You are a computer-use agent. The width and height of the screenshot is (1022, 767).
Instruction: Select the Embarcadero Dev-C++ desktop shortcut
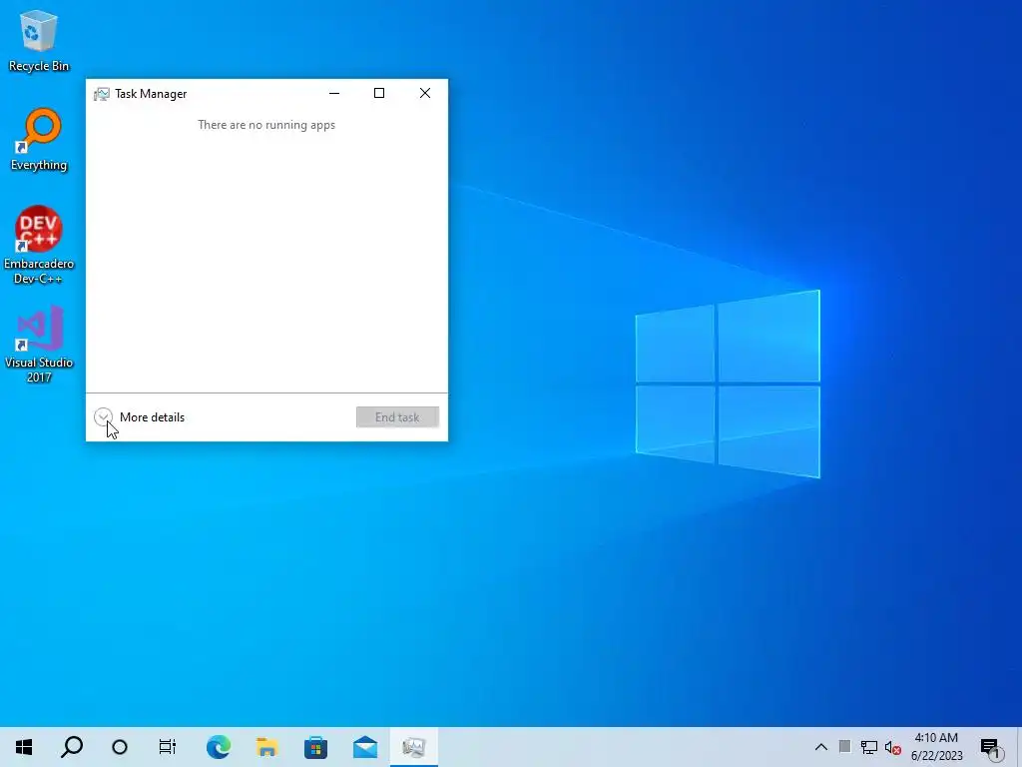click(x=39, y=246)
